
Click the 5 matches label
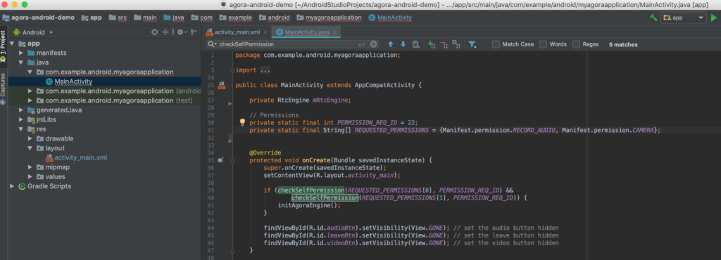623,44
